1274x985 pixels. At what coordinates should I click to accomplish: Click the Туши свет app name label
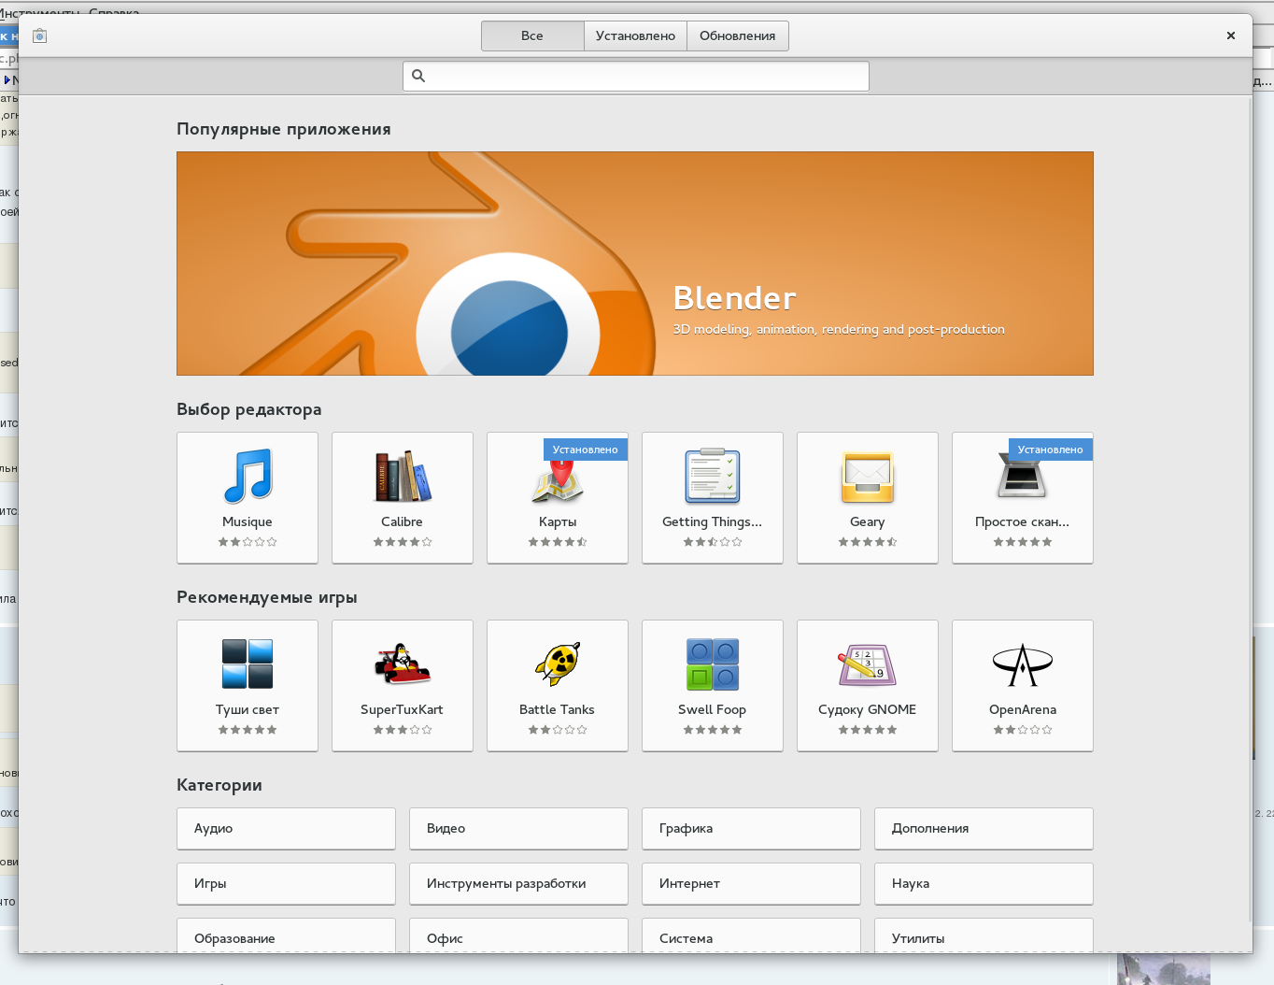point(248,710)
